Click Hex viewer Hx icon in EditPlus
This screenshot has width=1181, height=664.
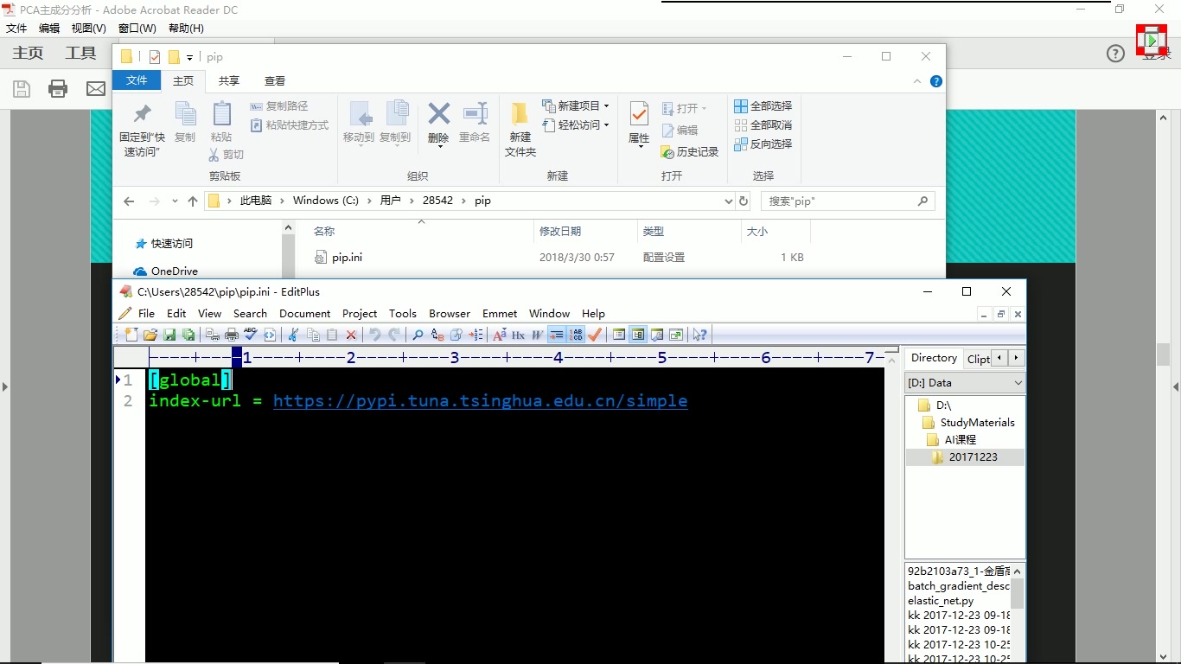click(518, 335)
